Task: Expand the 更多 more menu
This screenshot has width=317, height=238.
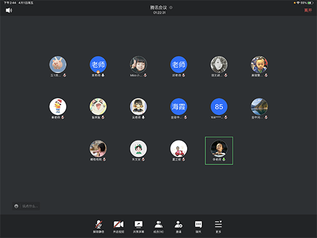Action: coord(218,227)
